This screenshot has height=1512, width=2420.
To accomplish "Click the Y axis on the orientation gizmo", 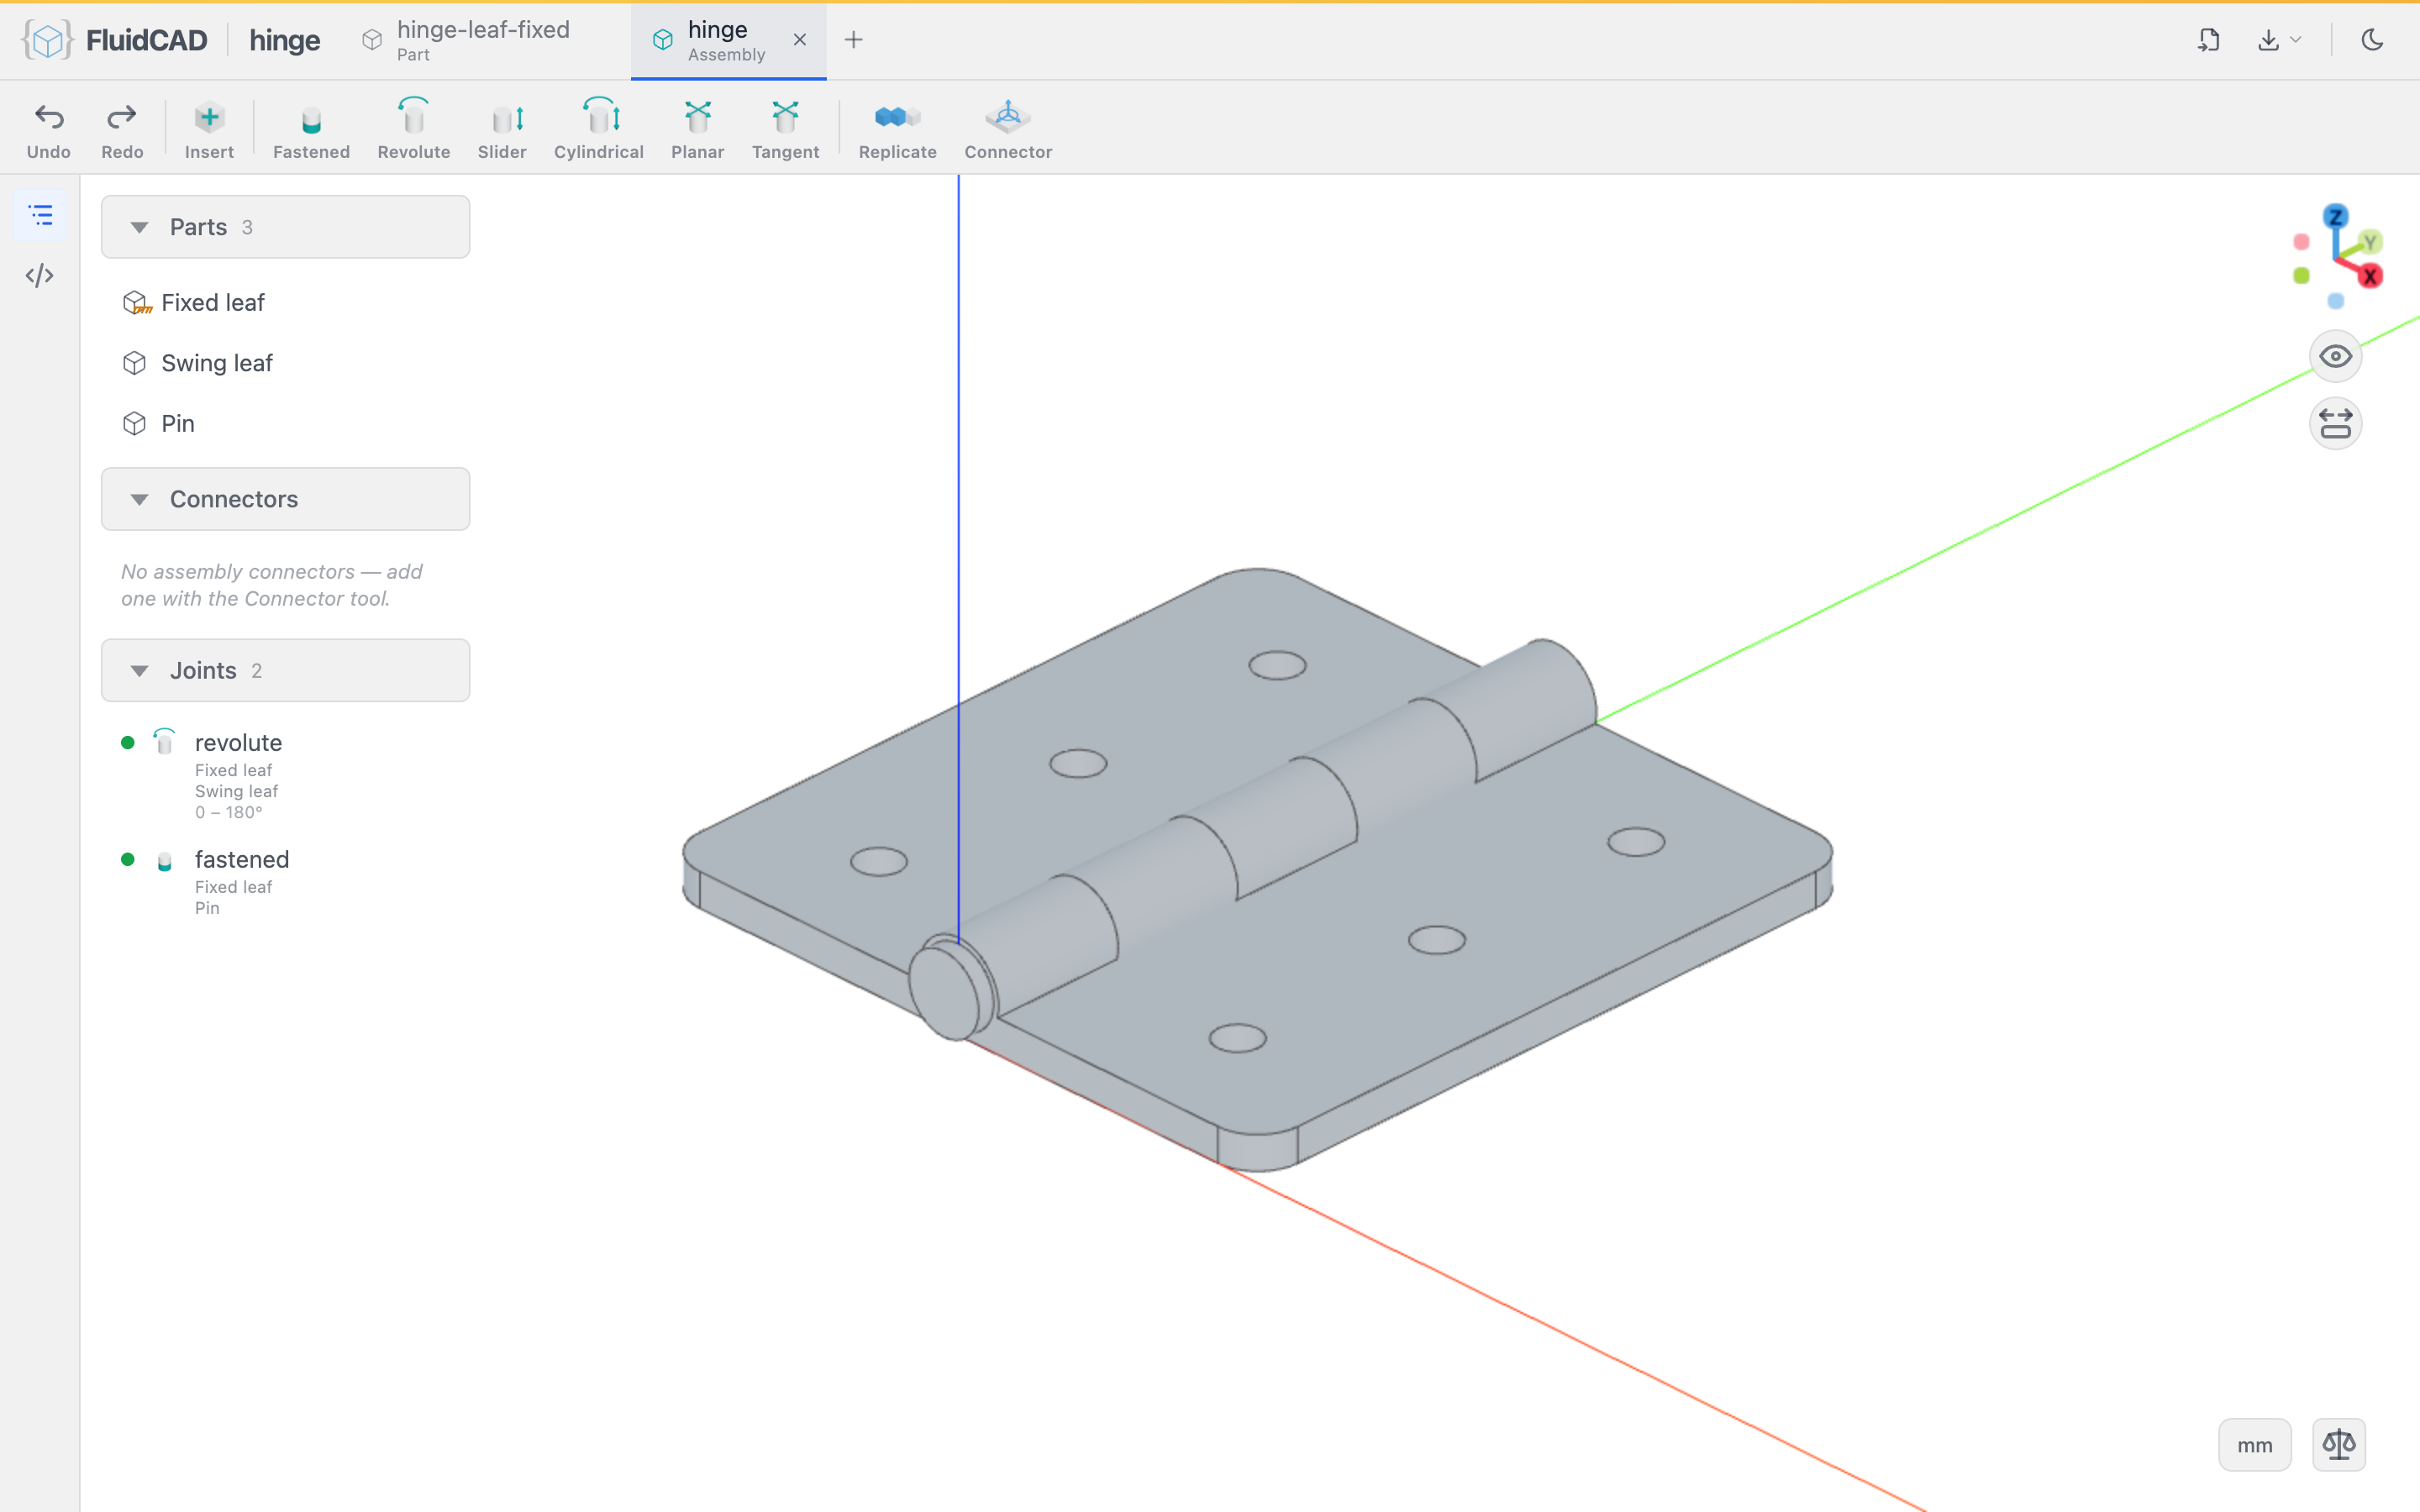I will point(2370,242).
